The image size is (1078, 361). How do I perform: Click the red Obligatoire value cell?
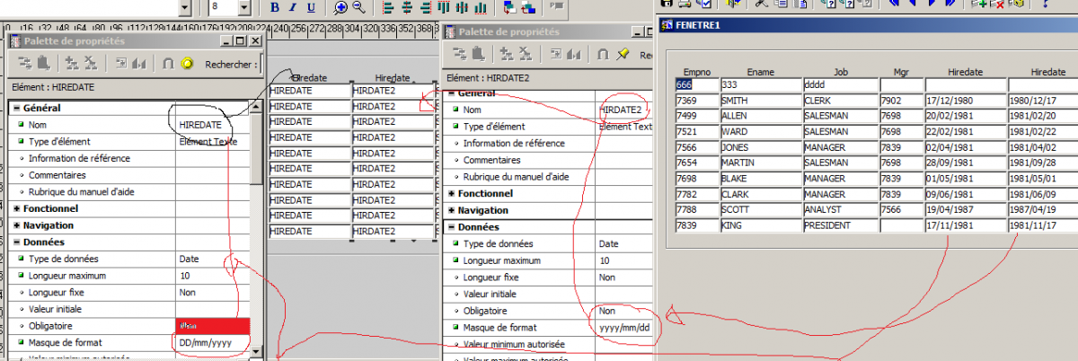click(212, 326)
